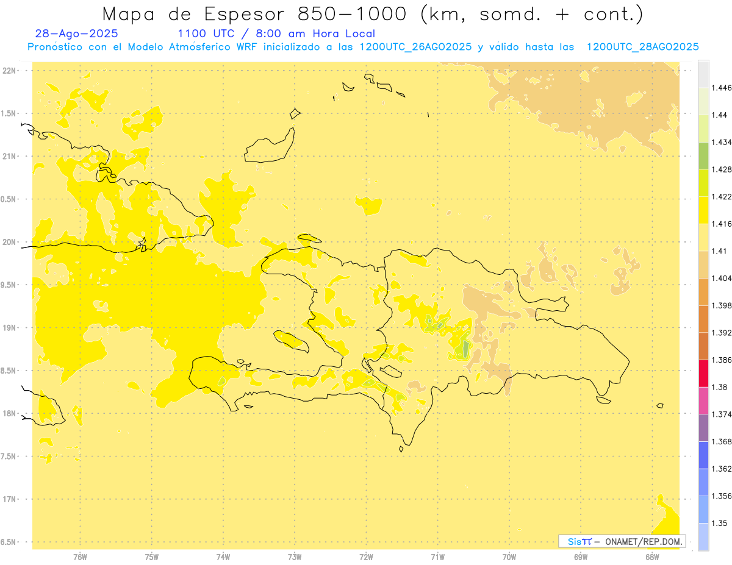This screenshot has height=565, width=732.
Task: Click the 17N latitude axis label
Action: [x=9, y=499]
